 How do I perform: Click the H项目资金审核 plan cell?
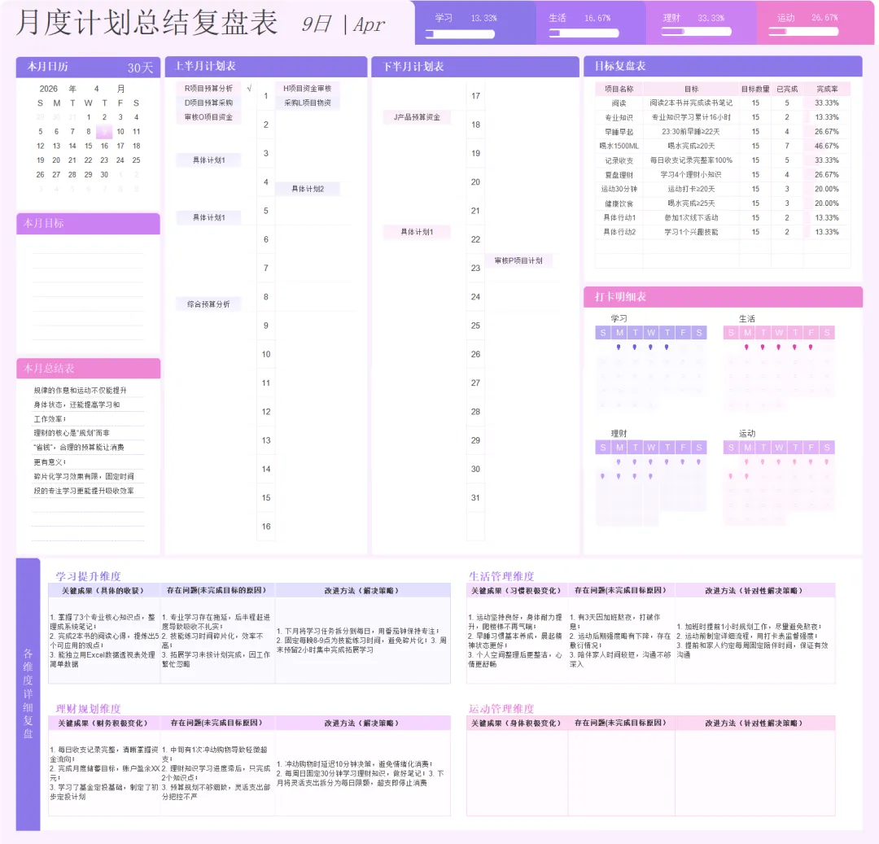[307, 89]
